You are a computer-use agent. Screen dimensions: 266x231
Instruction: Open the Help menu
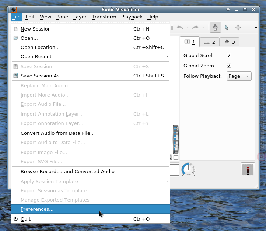[153, 17]
